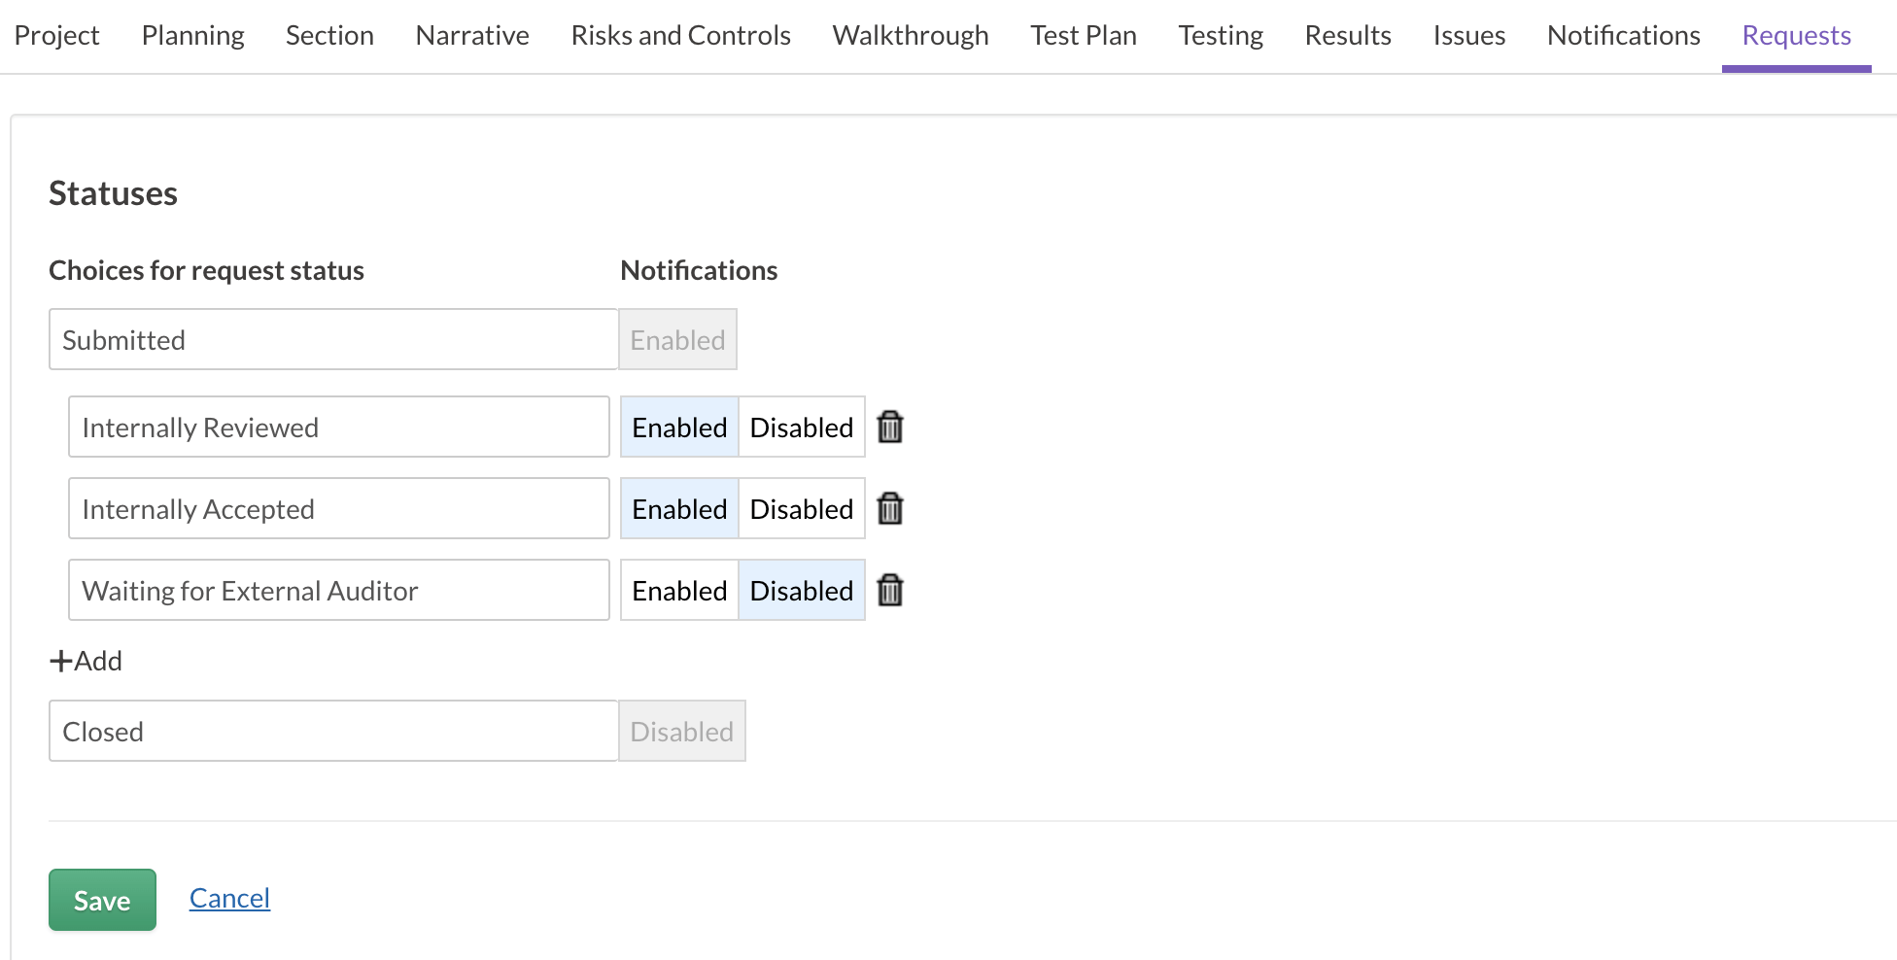The width and height of the screenshot is (1897, 960).
Task: Switch to the Risks and Controls tab
Action: [680, 36]
